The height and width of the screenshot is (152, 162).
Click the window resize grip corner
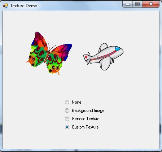pos(157,147)
